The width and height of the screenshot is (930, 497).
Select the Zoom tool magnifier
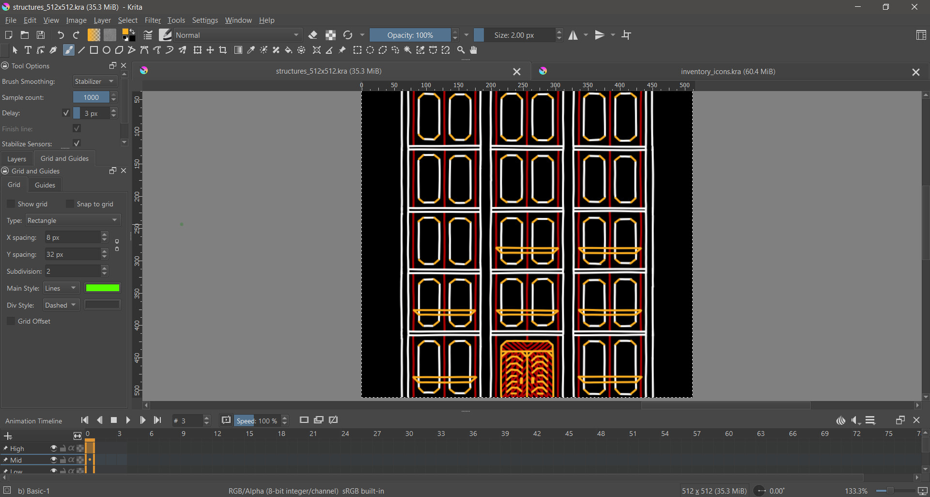point(461,50)
